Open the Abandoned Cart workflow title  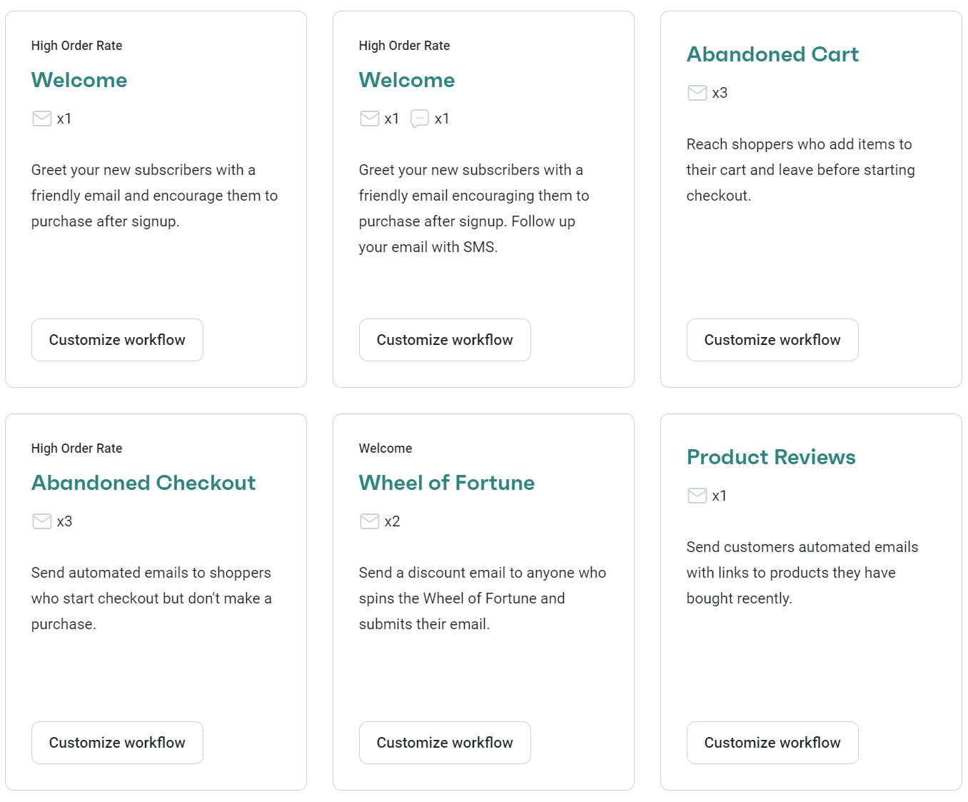(772, 54)
